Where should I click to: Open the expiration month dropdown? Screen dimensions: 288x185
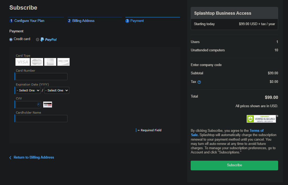click(x=28, y=90)
